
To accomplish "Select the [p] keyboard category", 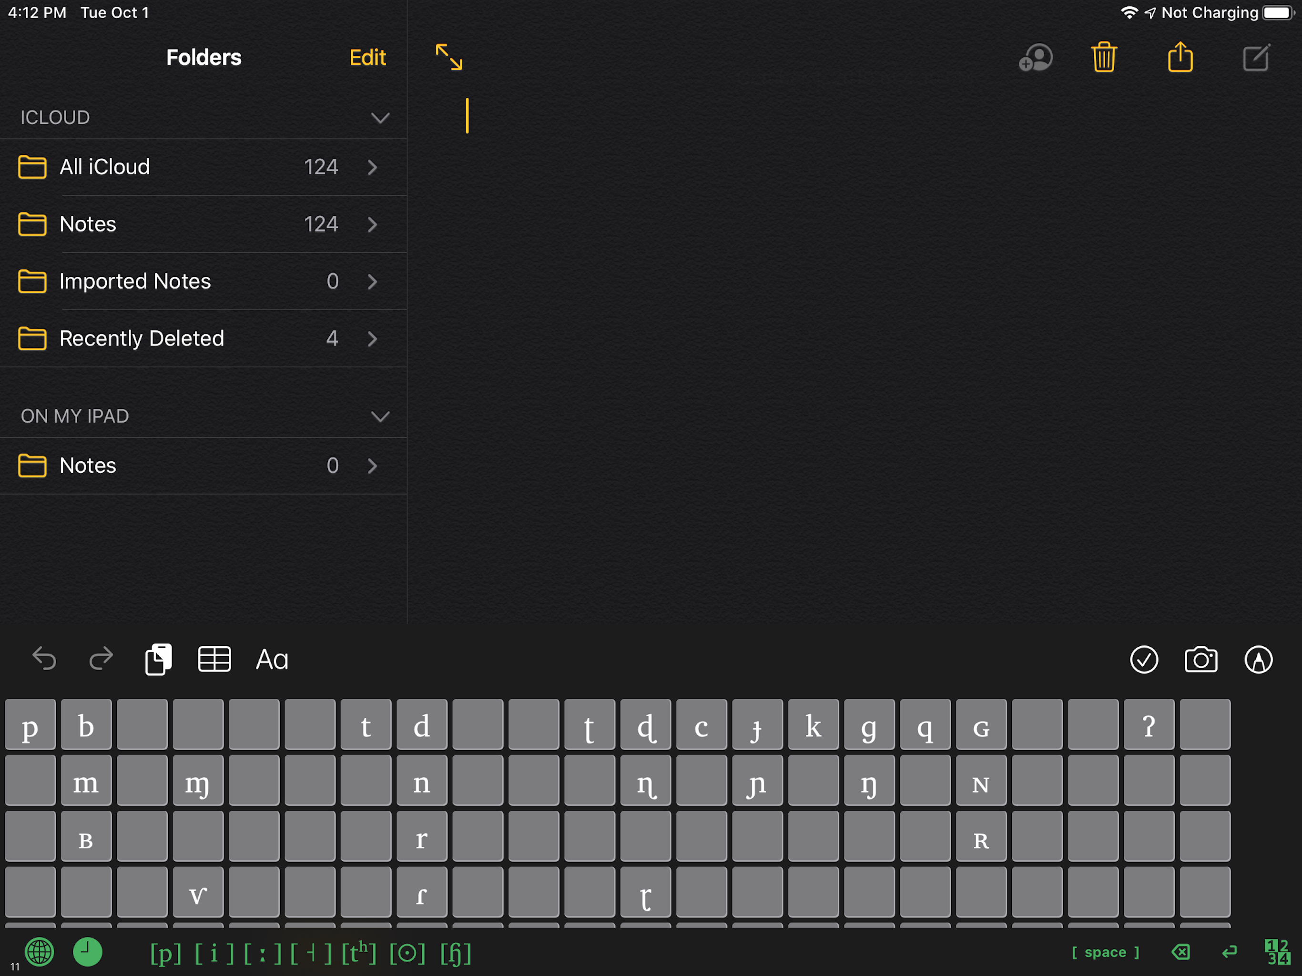I will [x=165, y=953].
